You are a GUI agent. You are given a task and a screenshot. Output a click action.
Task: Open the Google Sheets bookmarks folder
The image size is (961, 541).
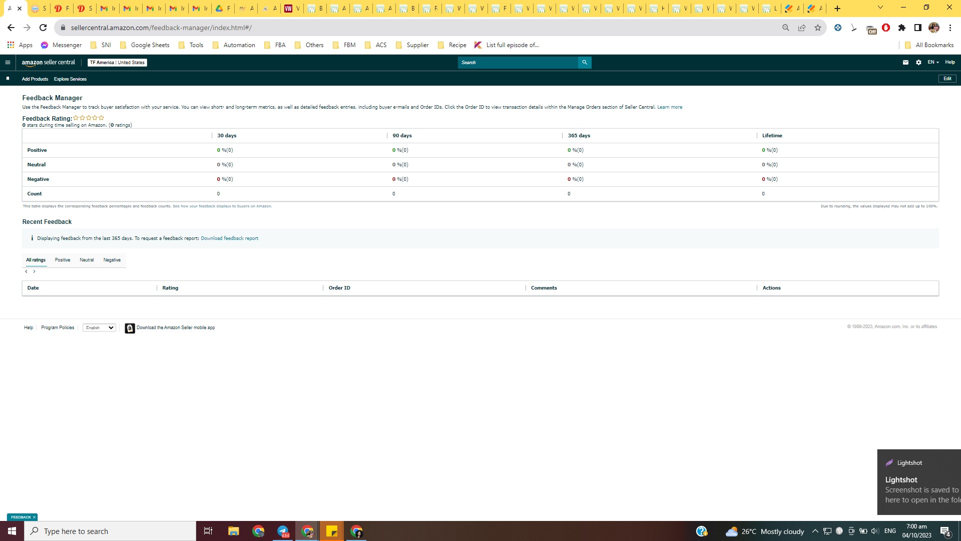(x=145, y=45)
